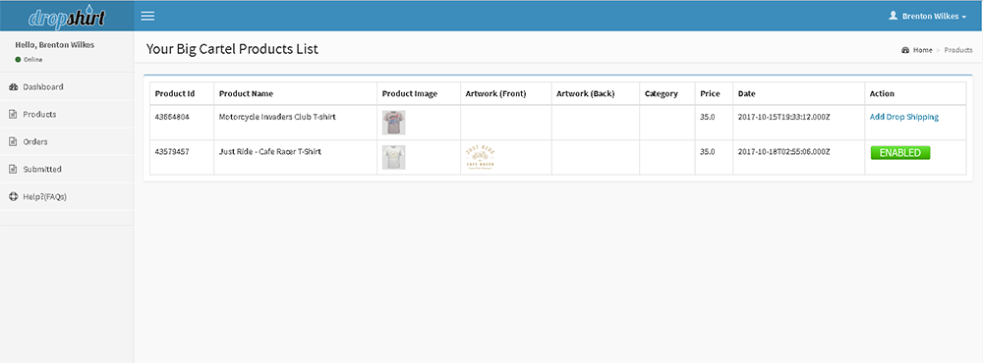Click Add Drop Shipping for Motorcycle Invaders
The width and height of the screenshot is (983, 363).
click(x=904, y=117)
